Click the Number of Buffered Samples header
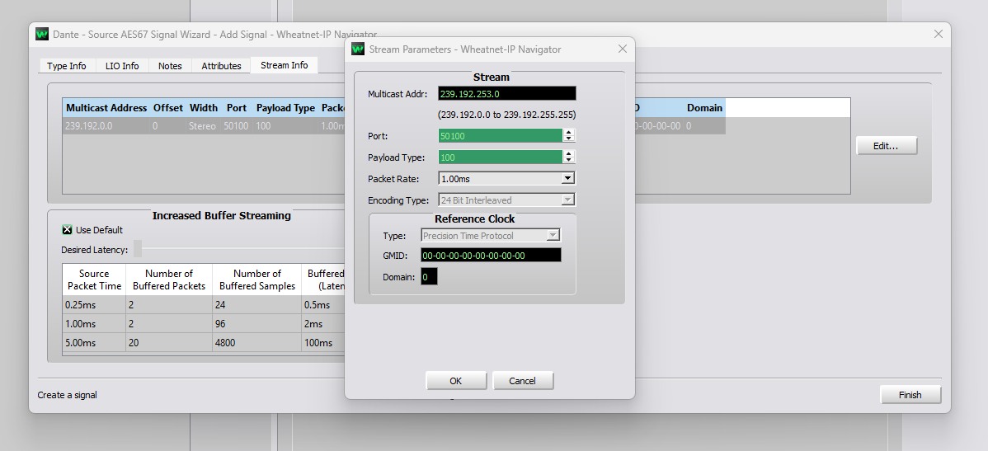This screenshot has width=988, height=451. coord(257,280)
